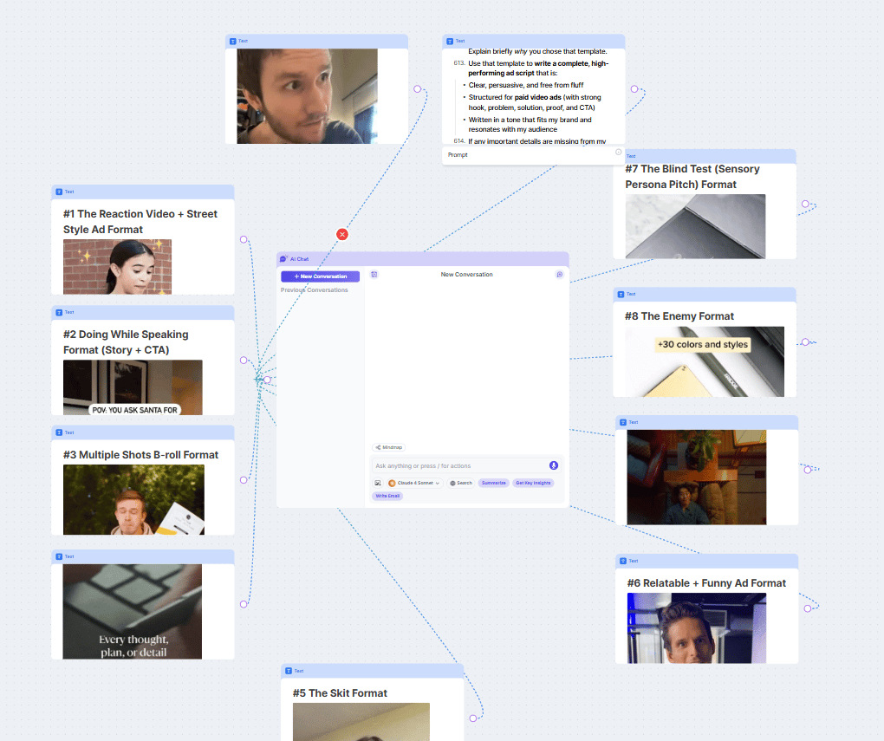Click the #2 Doing While Speaking title text
Viewport: 884px width, 741px height.
(126, 342)
